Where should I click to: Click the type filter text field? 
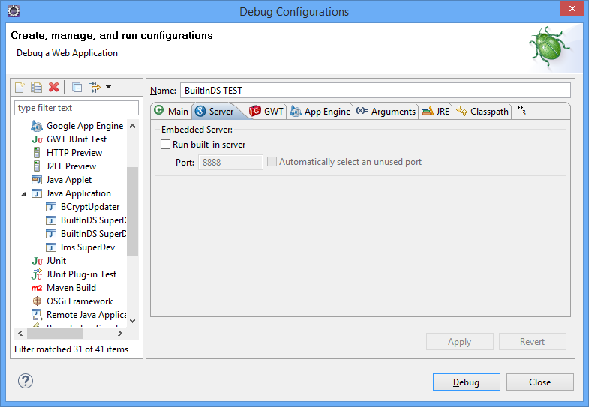coord(77,108)
